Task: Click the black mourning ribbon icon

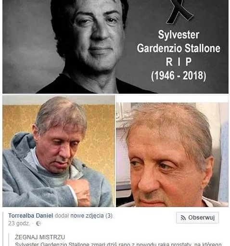Action: tap(179, 12)
